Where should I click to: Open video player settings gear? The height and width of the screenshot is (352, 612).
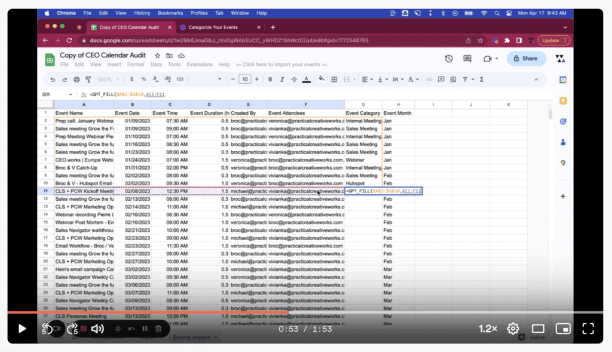[513, 329]
